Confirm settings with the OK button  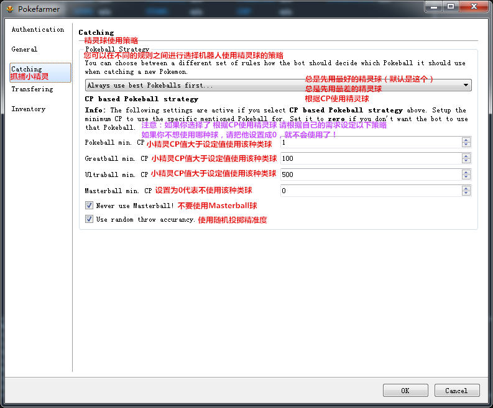tap(405, 391)
